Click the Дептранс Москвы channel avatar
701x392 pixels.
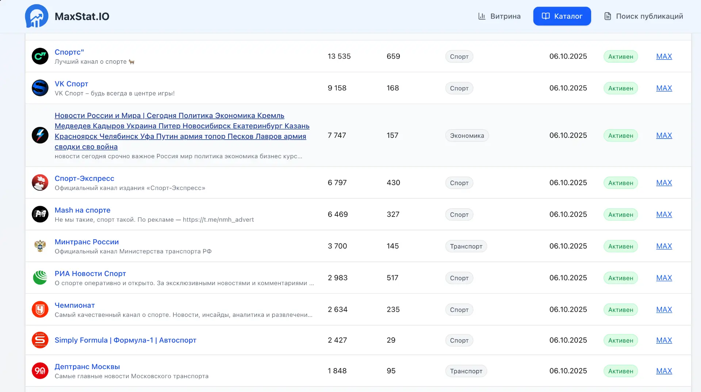40,371
